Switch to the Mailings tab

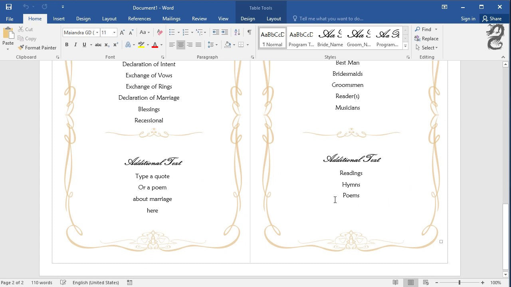[171, 18]
